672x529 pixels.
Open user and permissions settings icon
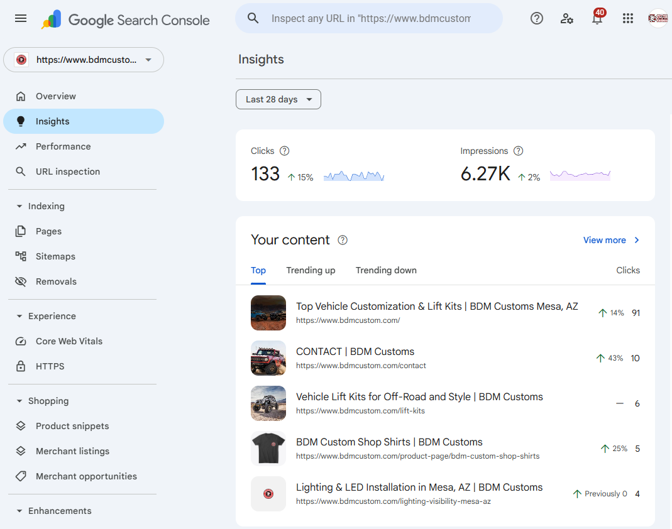pos(566,18)
